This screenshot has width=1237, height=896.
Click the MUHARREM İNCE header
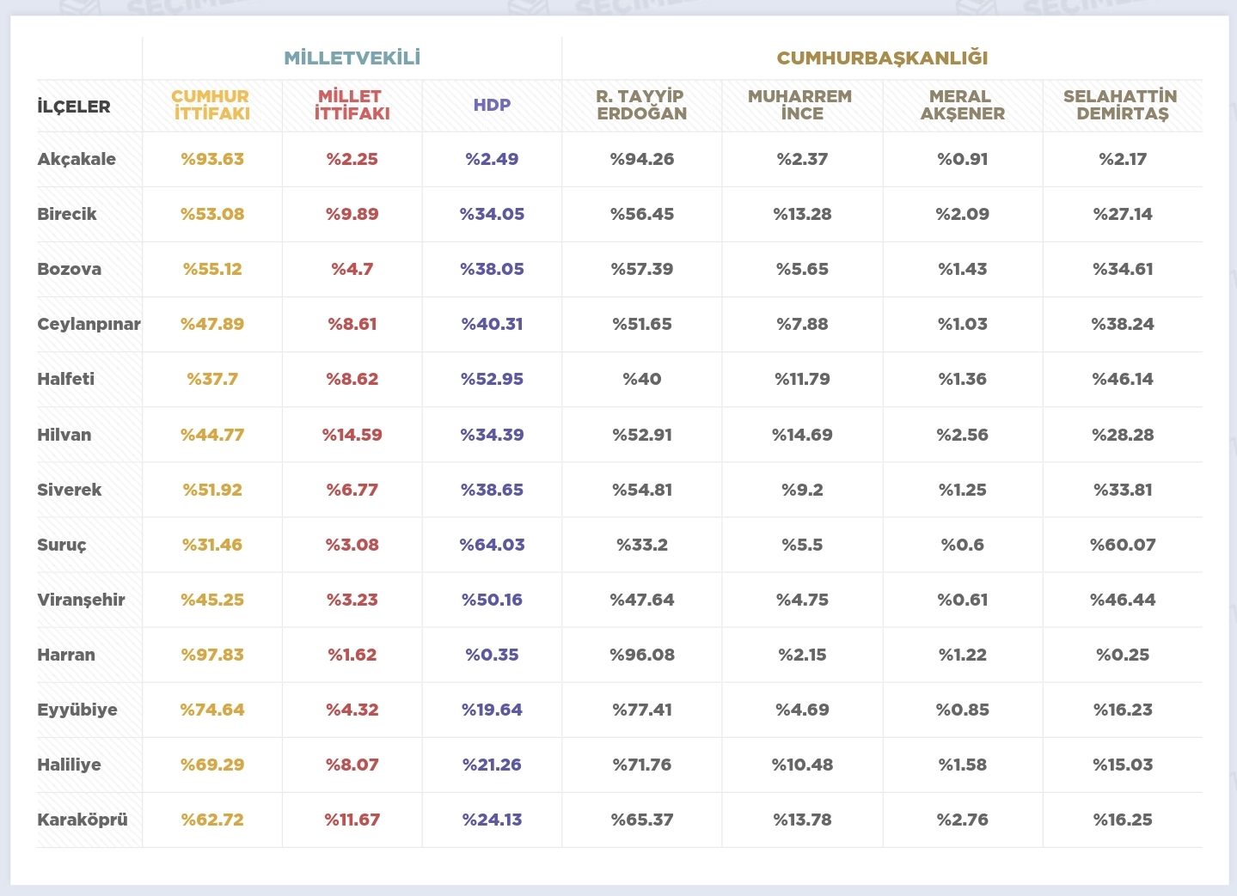tap(801, 105)
